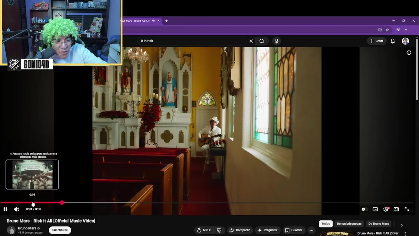Install the app from address bar
Image resolution: width=419 pixels, height=236 pixels.
pos(380,30)
